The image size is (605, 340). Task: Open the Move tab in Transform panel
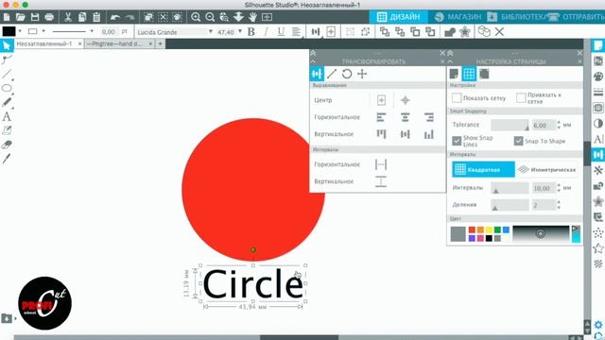[362, 74]
